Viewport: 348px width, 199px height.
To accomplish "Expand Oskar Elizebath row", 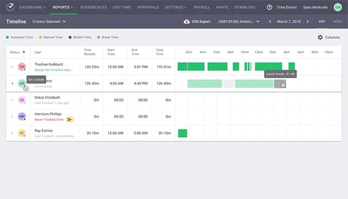I will tap(12, 100).
